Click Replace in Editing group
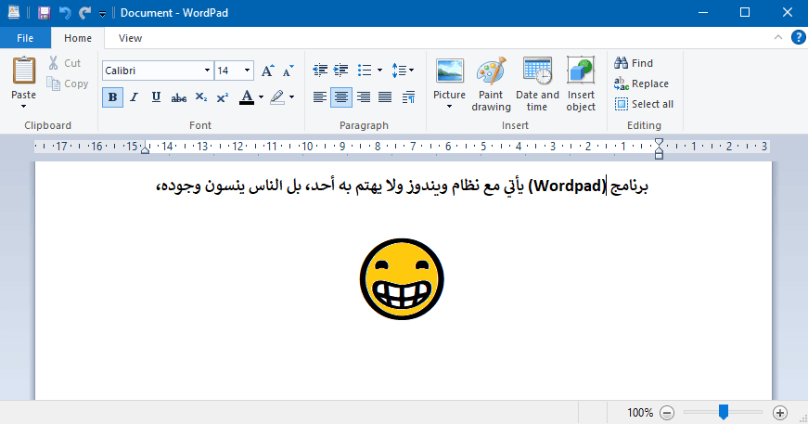This screenshot has width=808, height=424. point(642,84)
